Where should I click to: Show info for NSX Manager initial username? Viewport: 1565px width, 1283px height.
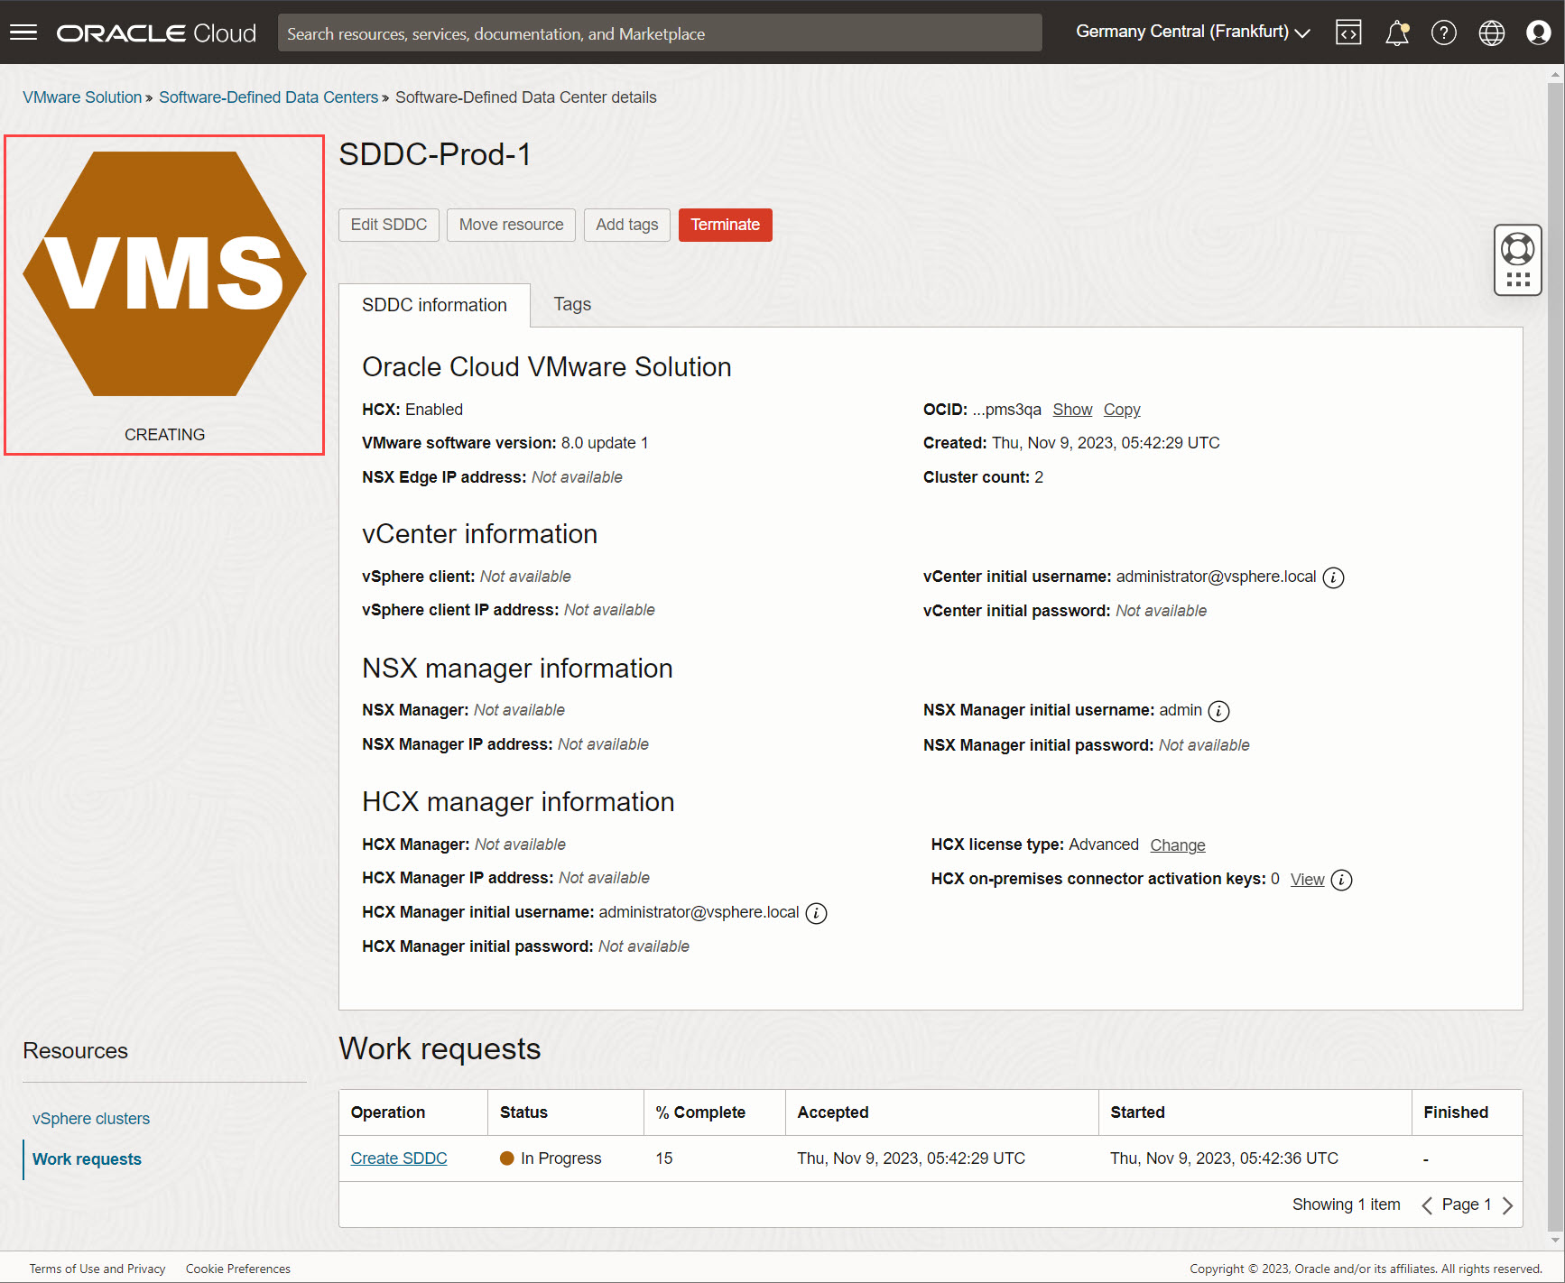tap(1219, 711)
